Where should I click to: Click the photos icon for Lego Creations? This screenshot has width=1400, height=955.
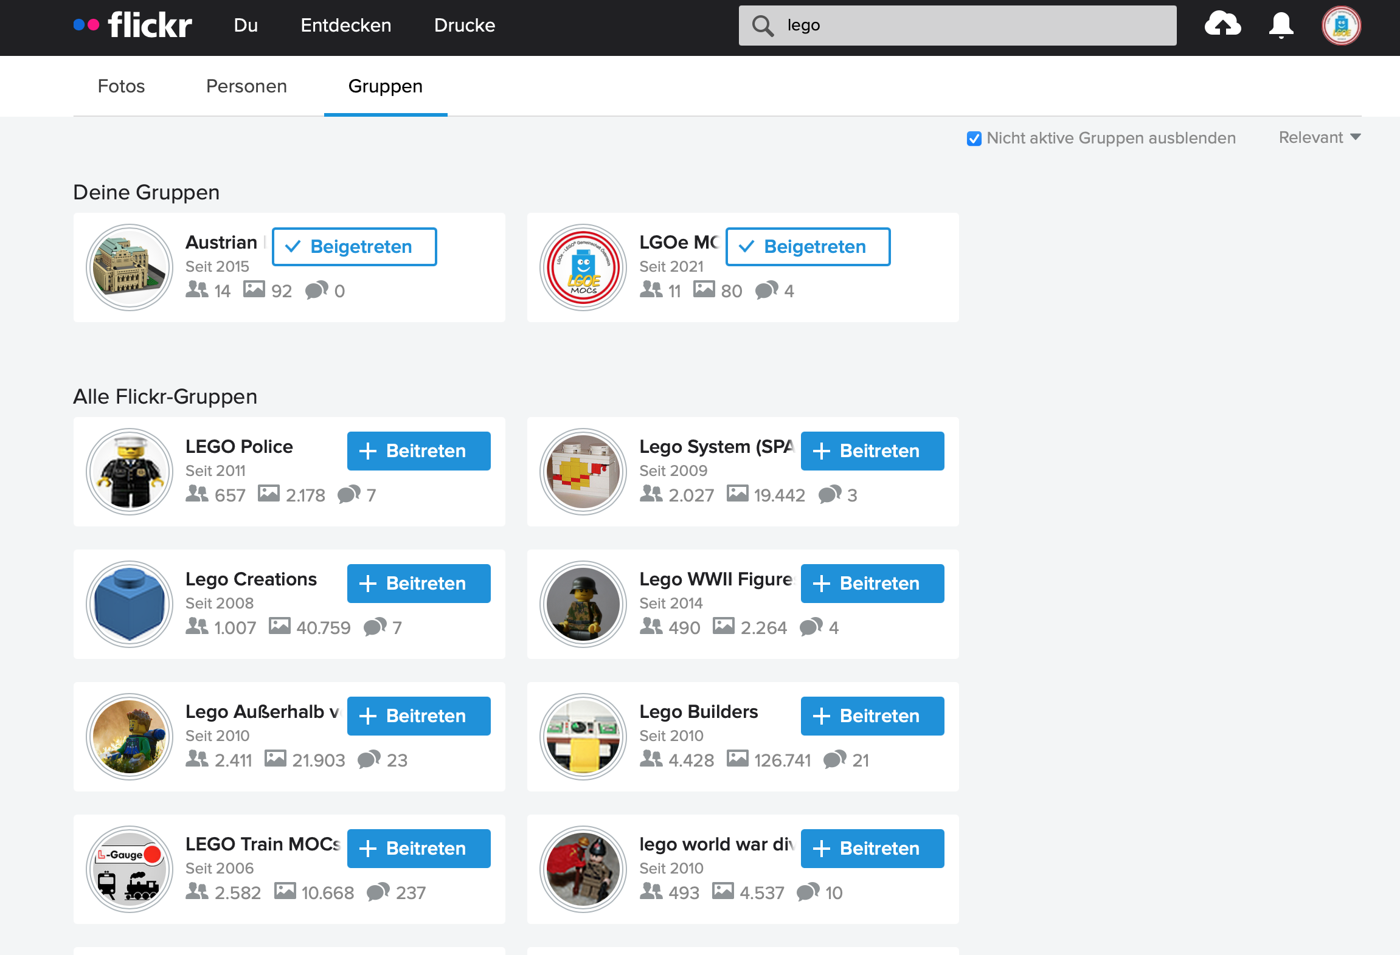point(280,626)
